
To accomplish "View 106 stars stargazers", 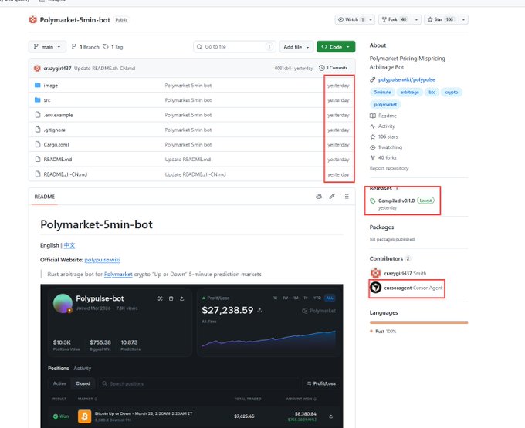I will click(384, 136).
